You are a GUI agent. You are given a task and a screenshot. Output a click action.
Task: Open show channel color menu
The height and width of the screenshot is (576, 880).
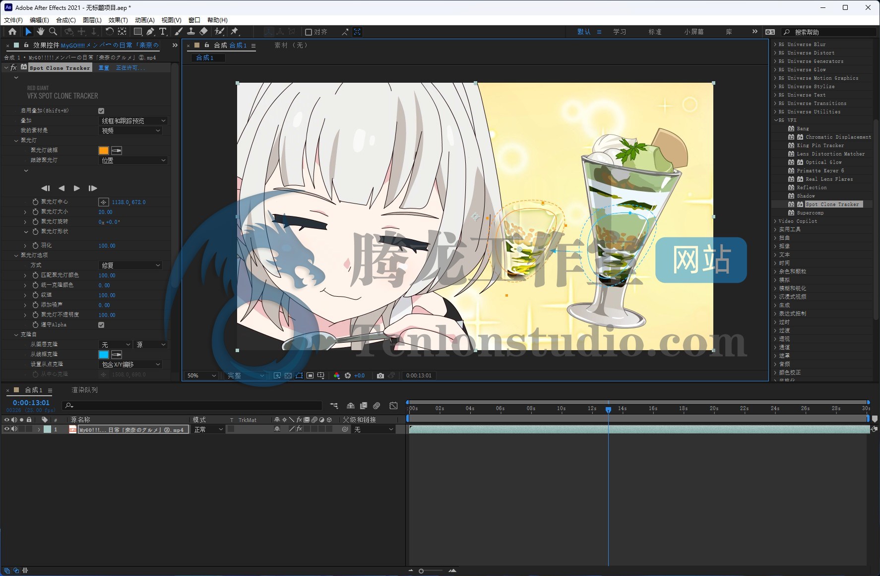337,375
